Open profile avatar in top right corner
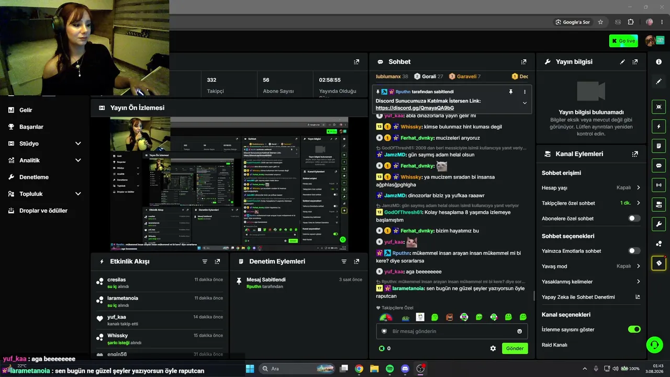Image resolution: width=670 pixels, height=377 pixels. tap(651, 41)
